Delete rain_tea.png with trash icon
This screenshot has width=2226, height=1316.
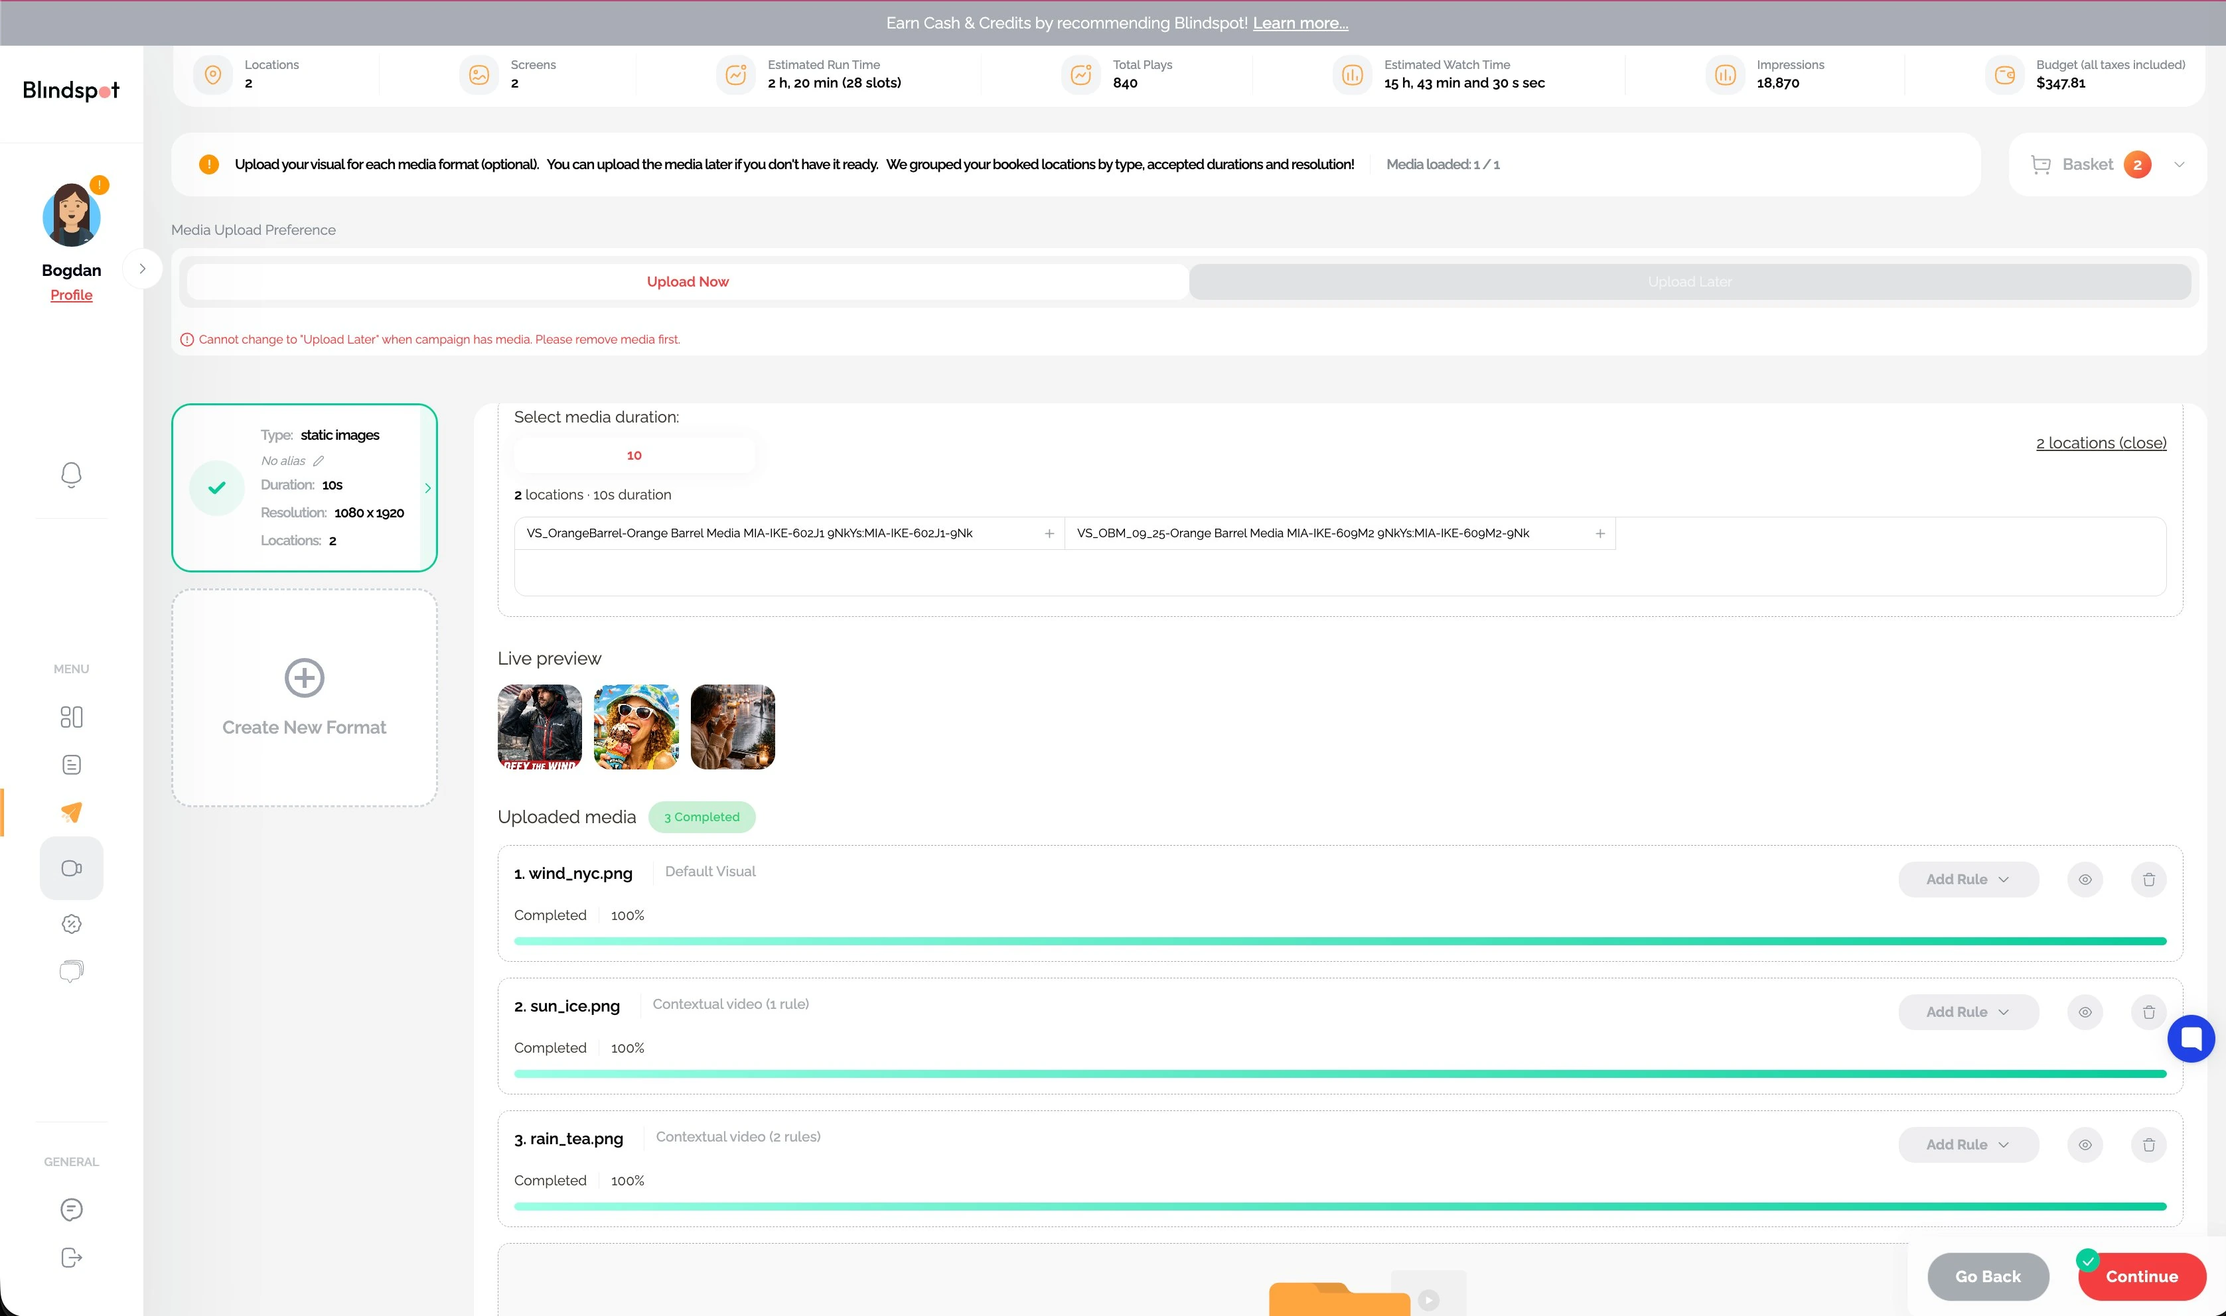pyautogui.click(x=2149, y=1145)
